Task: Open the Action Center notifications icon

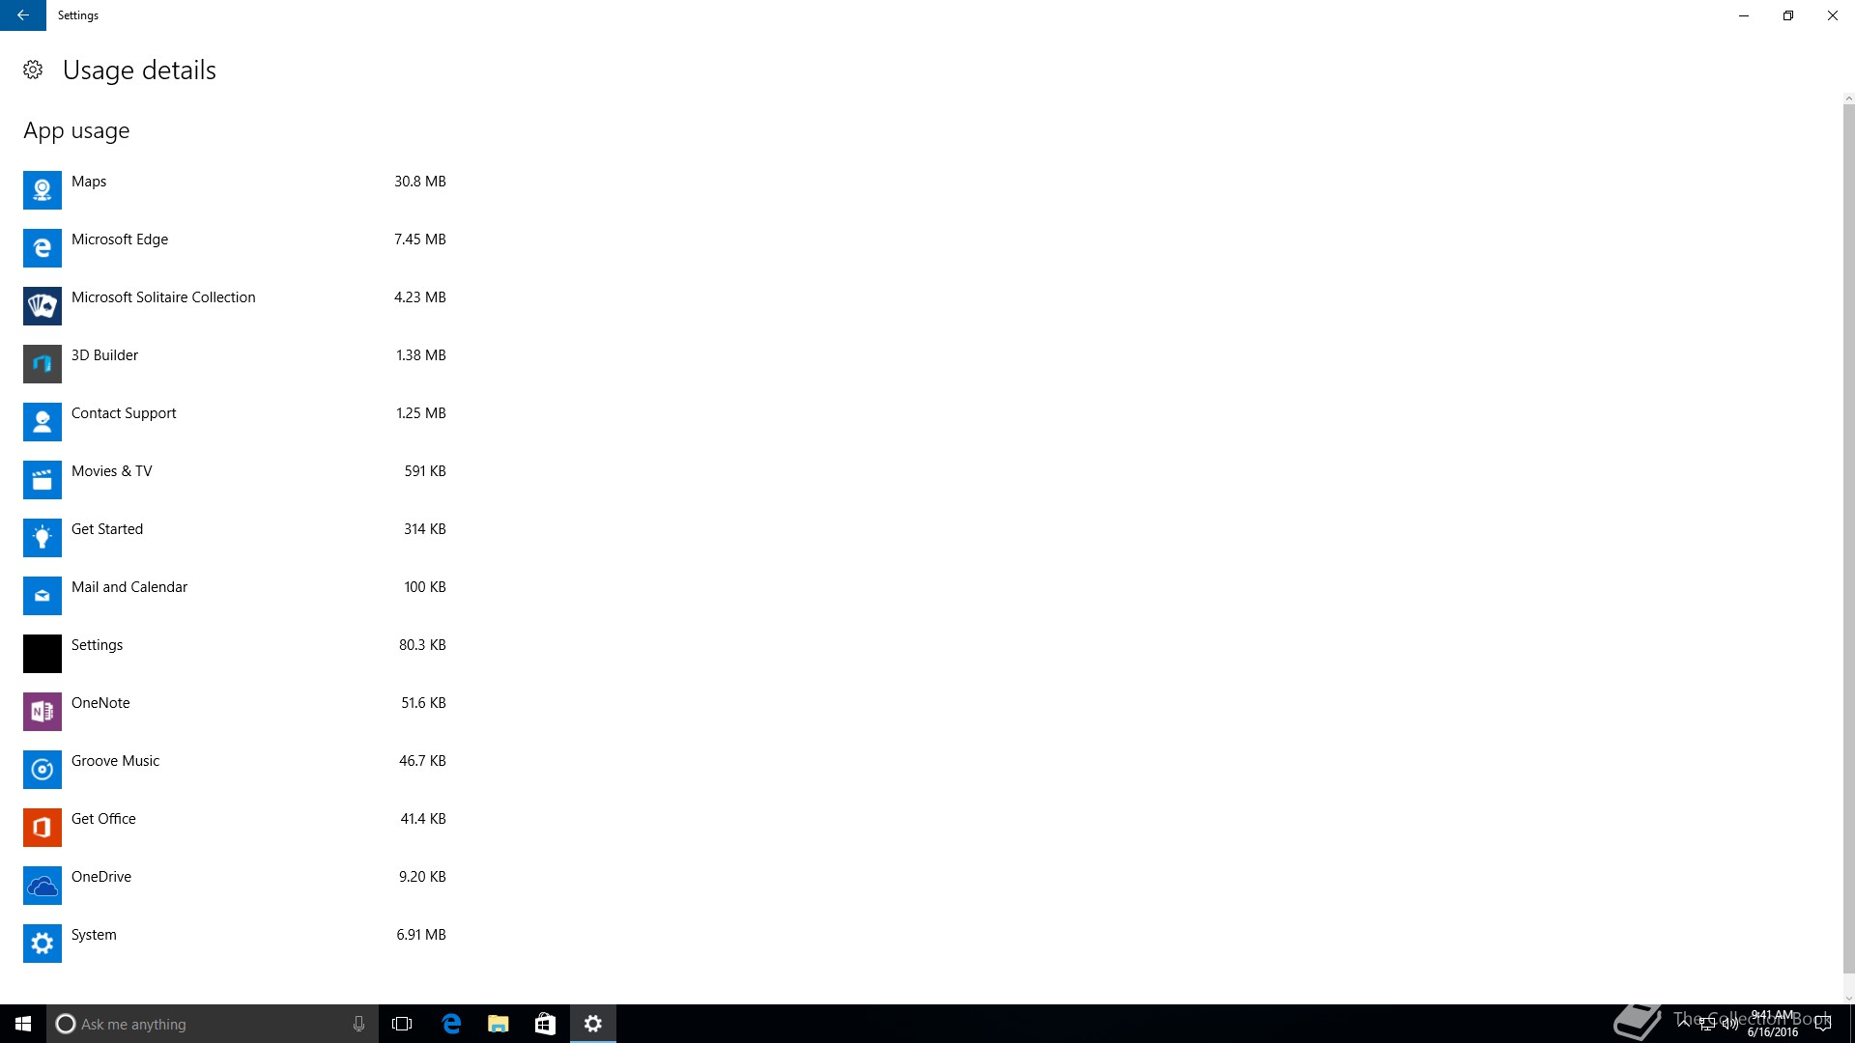Action: [x=1823, y=1024]
